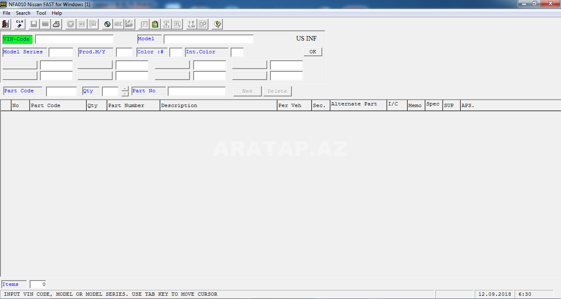This screenshot has height=299, width=561.
Task: Click the Part Code column header
Action: click(58, 105)
